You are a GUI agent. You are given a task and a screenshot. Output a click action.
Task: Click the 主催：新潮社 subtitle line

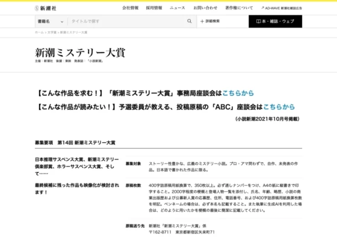(69, 61)
